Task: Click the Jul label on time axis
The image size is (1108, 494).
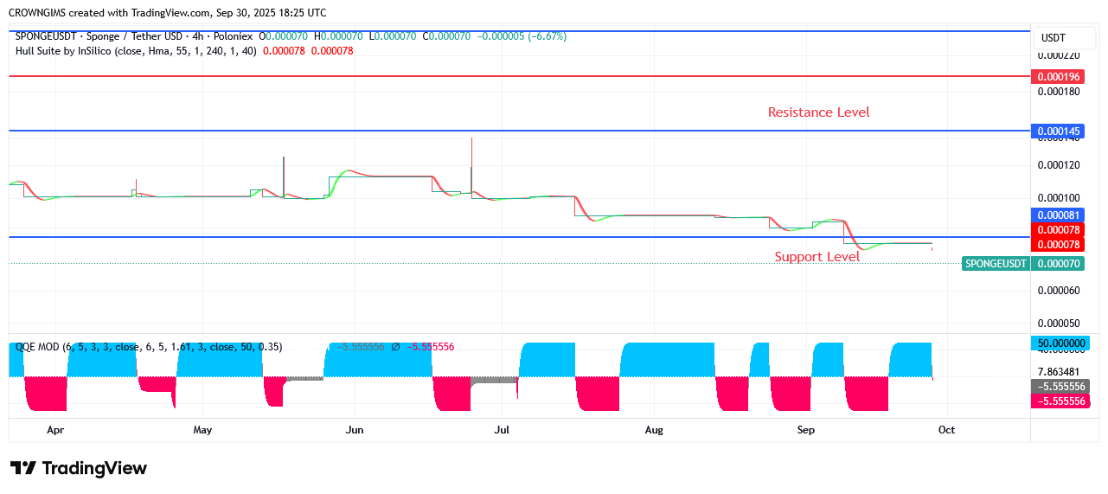Action: (x=501, y=430)
